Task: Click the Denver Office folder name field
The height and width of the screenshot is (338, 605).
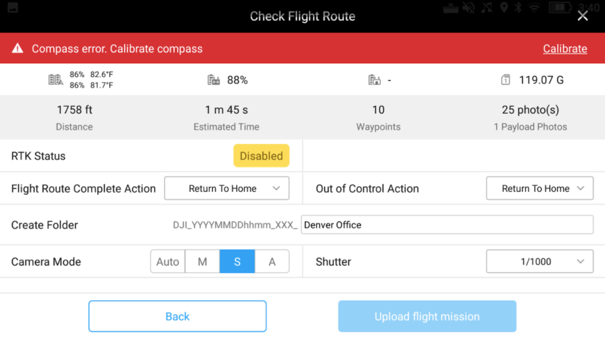Action: click(447, 225)
